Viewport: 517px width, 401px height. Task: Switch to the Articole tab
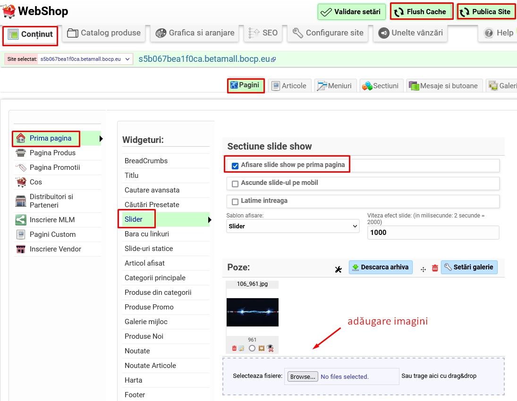coord(290,86)
